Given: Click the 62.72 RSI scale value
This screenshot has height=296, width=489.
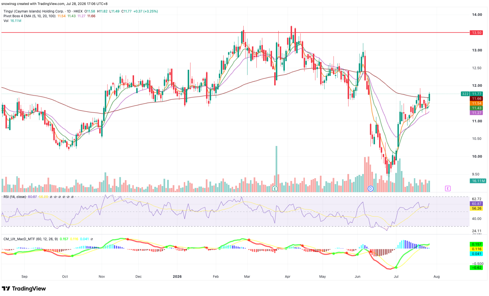Looking at the screenshot, I should [x=476, y=199].
